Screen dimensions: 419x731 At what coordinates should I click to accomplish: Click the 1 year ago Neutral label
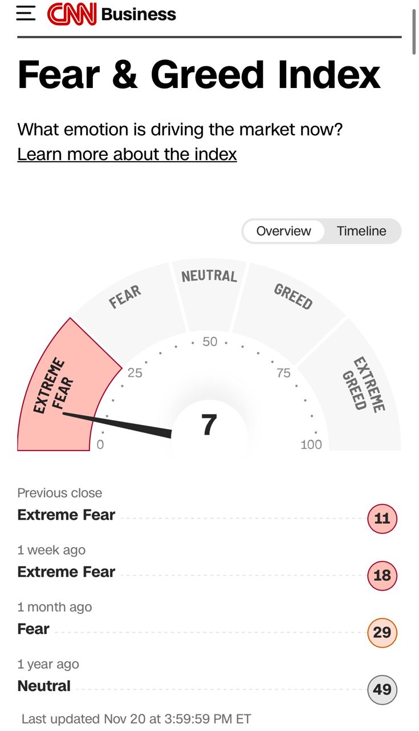click(44, 686)
